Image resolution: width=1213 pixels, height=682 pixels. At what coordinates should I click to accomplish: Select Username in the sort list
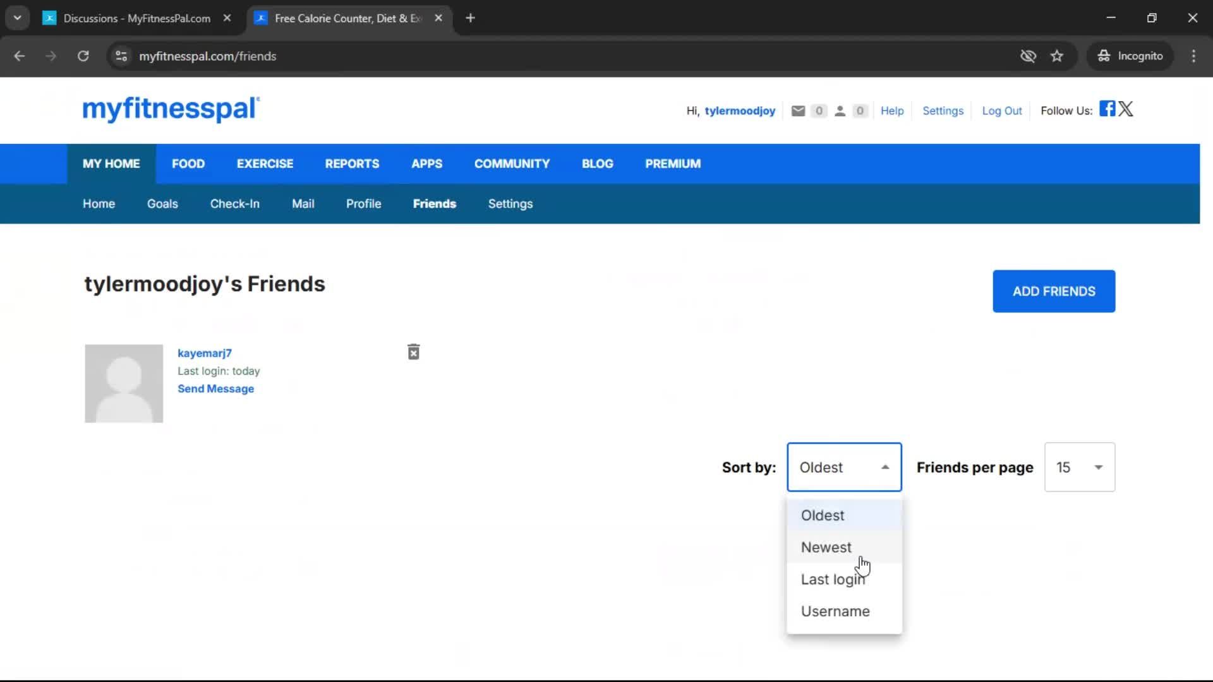click(x=844, y=611)
